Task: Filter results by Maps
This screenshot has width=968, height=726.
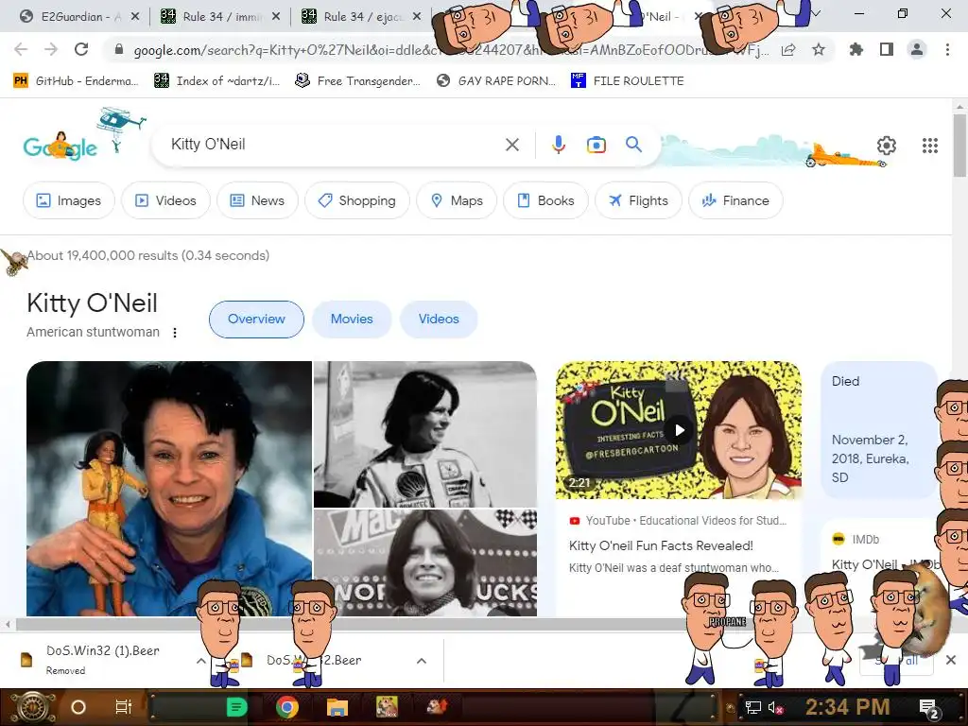Action: [457, 200]
